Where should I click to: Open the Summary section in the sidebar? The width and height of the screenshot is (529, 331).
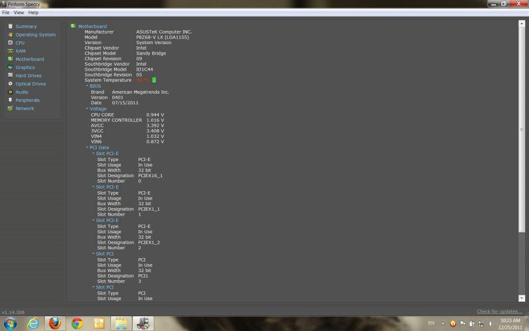click(26, 26)
